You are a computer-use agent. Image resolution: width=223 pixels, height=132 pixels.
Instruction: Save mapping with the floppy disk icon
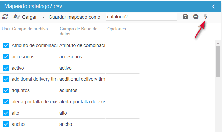click(x=185, y=17)
